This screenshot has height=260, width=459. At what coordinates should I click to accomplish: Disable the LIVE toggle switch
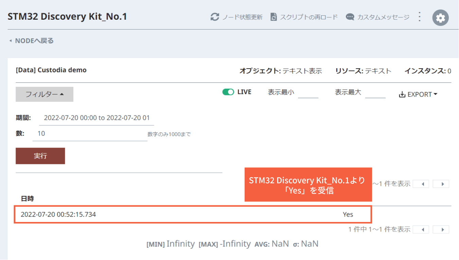pos(228,92)
